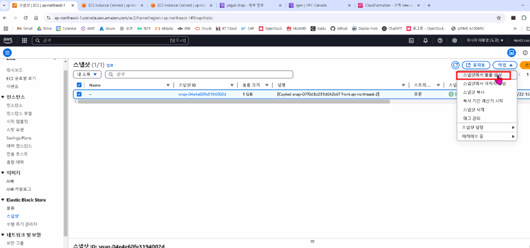Open the Github bookmark
Image resolution: width=530 pixels, height=248 pixels.
point(339,29)
